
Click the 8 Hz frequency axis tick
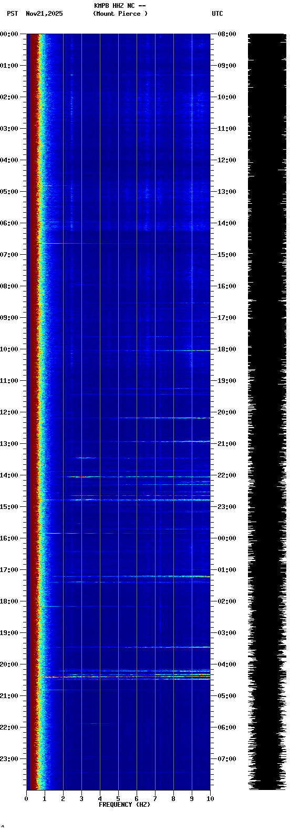tap(173, 799)
